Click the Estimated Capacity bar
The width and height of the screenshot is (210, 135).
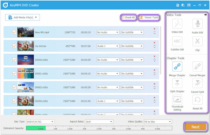pos(99,128)
